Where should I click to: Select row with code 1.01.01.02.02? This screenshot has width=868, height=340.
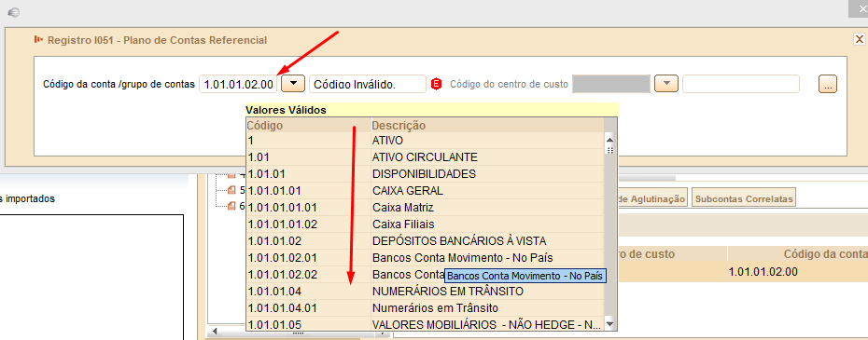(x=426, y=274)
